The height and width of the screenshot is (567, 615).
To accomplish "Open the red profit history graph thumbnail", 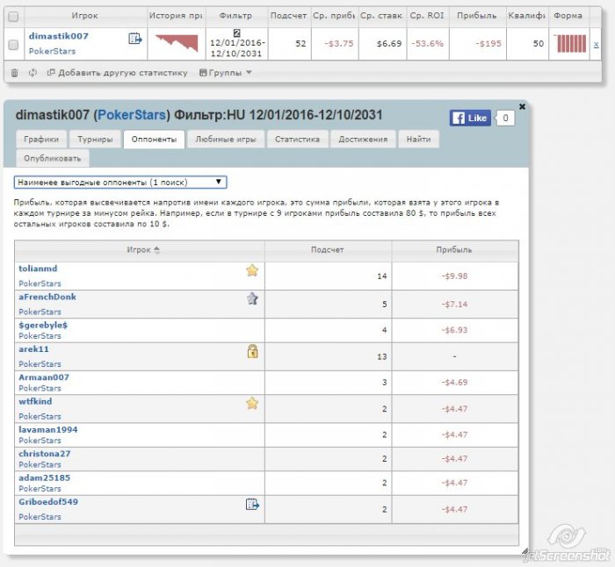I will (x=177, y=43).
